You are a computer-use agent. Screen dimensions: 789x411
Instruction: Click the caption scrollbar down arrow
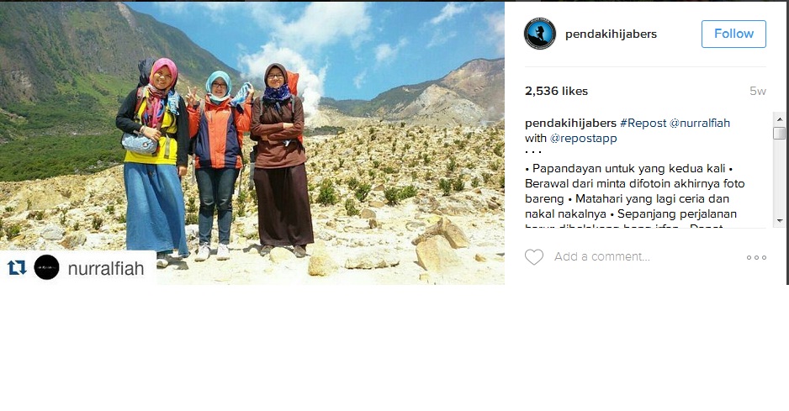(x=780, y=220)
